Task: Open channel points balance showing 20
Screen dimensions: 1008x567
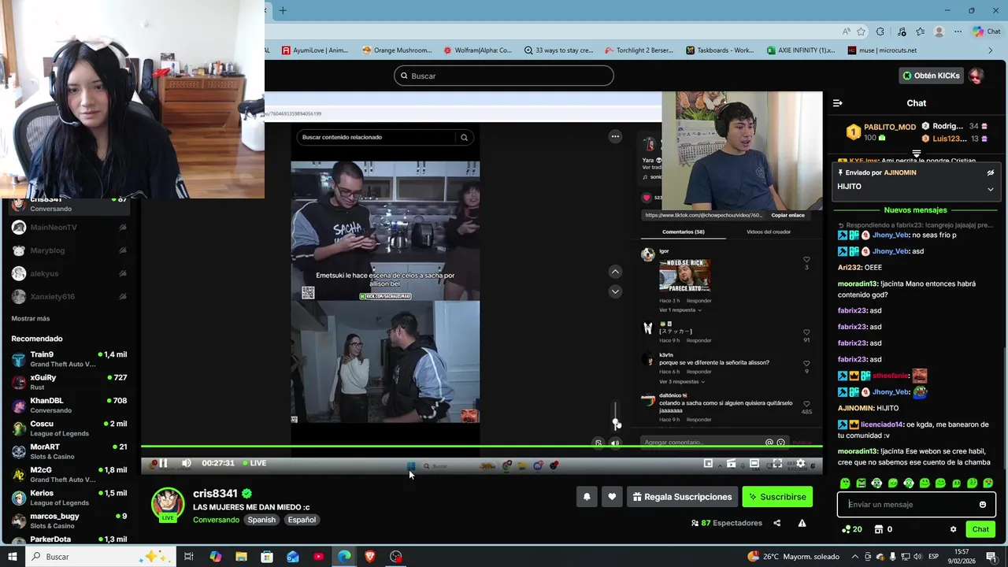Action: click(852, 529)
